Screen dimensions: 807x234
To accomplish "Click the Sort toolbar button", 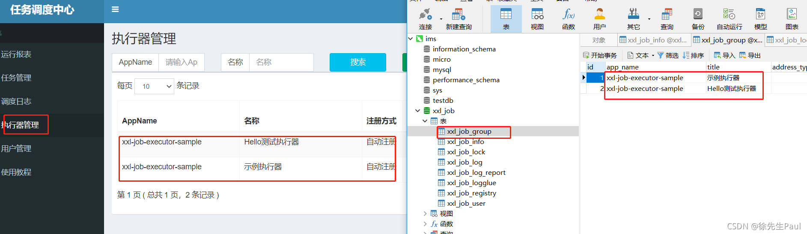I will tap(693, 55).
